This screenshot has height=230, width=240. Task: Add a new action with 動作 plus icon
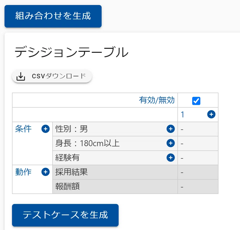[x=46, y=172]
